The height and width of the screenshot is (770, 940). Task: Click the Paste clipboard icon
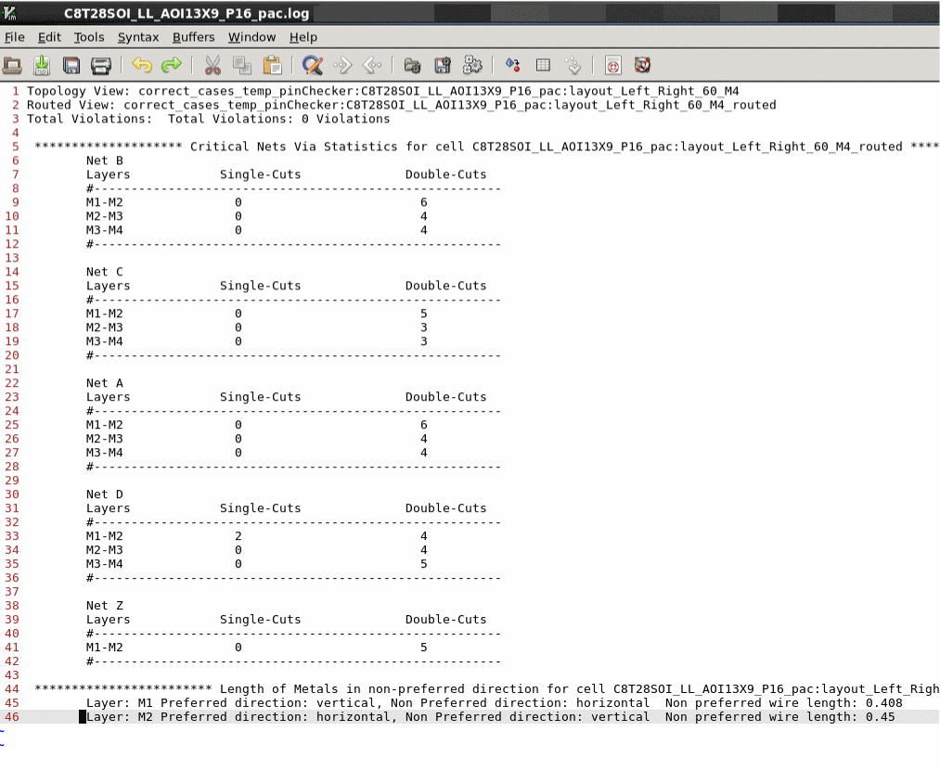pyautogui.click(x=272, y=65)
